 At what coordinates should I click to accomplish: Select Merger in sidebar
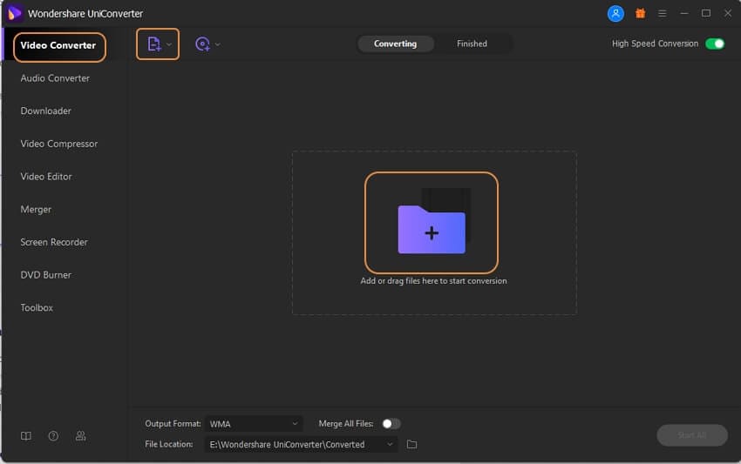[36, 209]
